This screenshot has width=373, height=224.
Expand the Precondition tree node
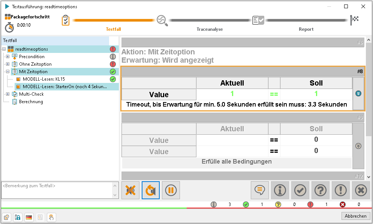7,57
